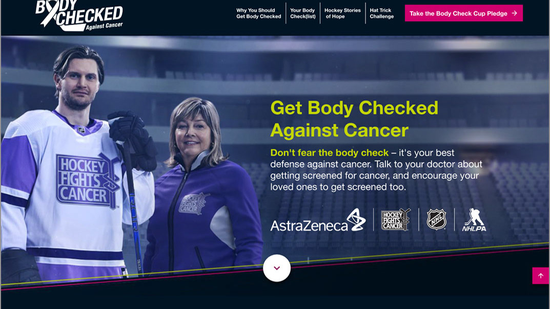Click the hockey player's jersey logo
550x309 pixels.
(x=88, y=180)
